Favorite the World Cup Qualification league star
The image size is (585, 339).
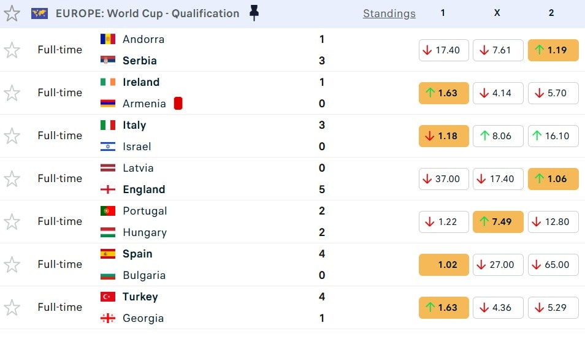pyautogui.click(x=12, y=13)
